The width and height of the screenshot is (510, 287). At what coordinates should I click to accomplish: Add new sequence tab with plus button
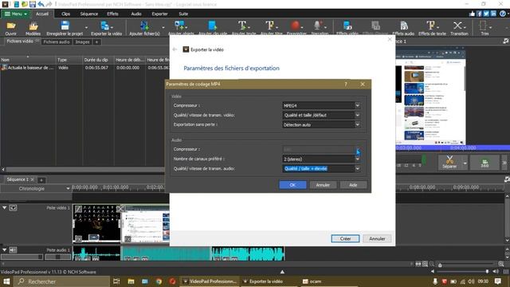coord(41,179)
